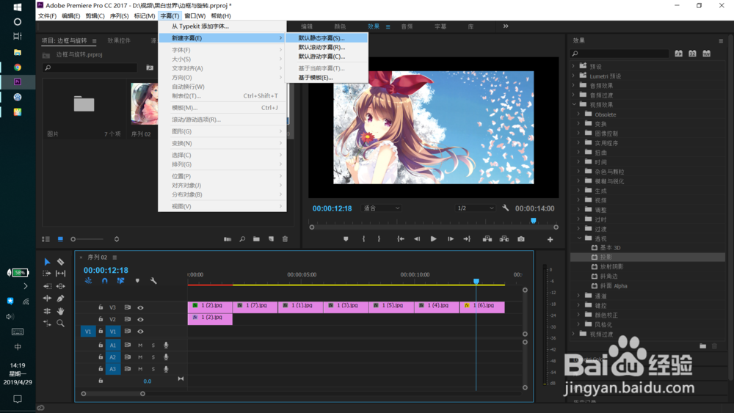The width and height of the screenshot is (734, 413).
Task: Select the Zoom magnifier tool
Action: point(60,324)
